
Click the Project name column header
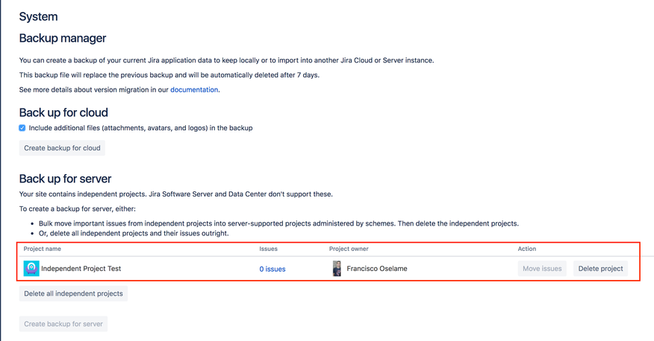[42, 249]
